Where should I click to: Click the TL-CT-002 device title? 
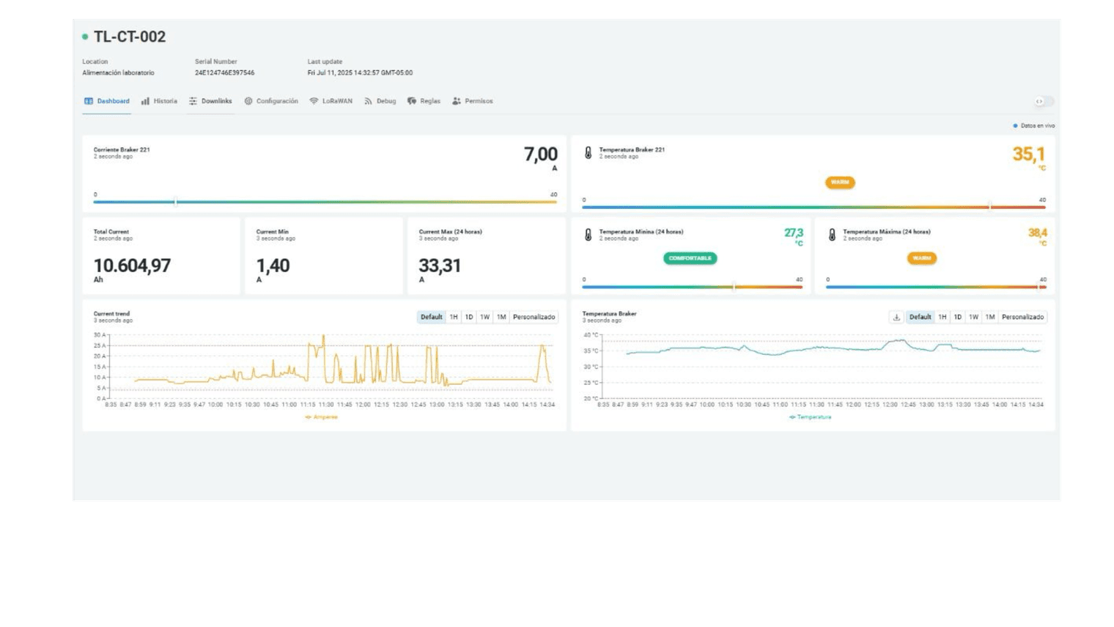tap(130, 37)
